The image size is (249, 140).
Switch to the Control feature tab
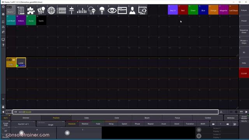coord(208,118)
